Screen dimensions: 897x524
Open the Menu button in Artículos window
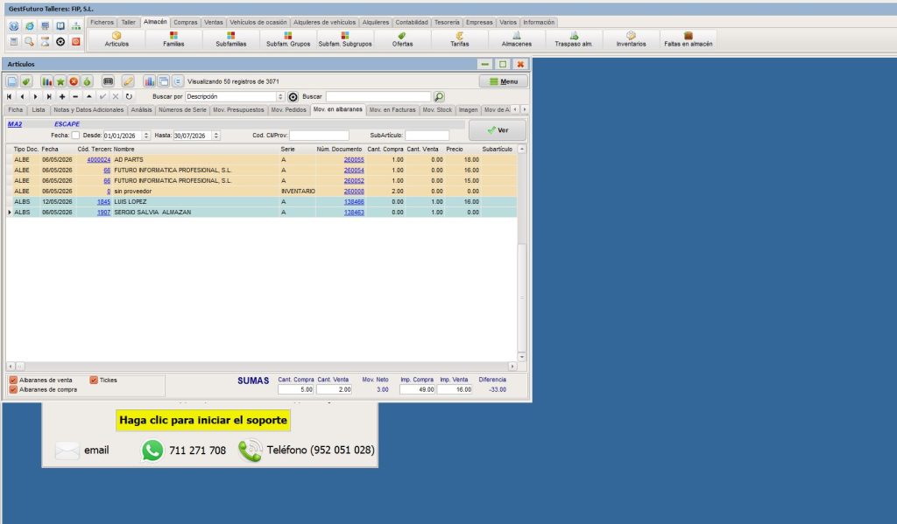click(504, 81)
